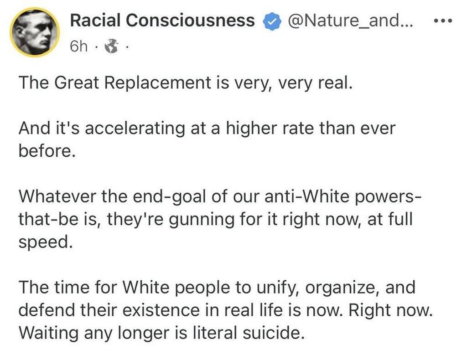Click the line starting "defend their existence"
This screenshot has width=467, height=350.
(225, 310)
